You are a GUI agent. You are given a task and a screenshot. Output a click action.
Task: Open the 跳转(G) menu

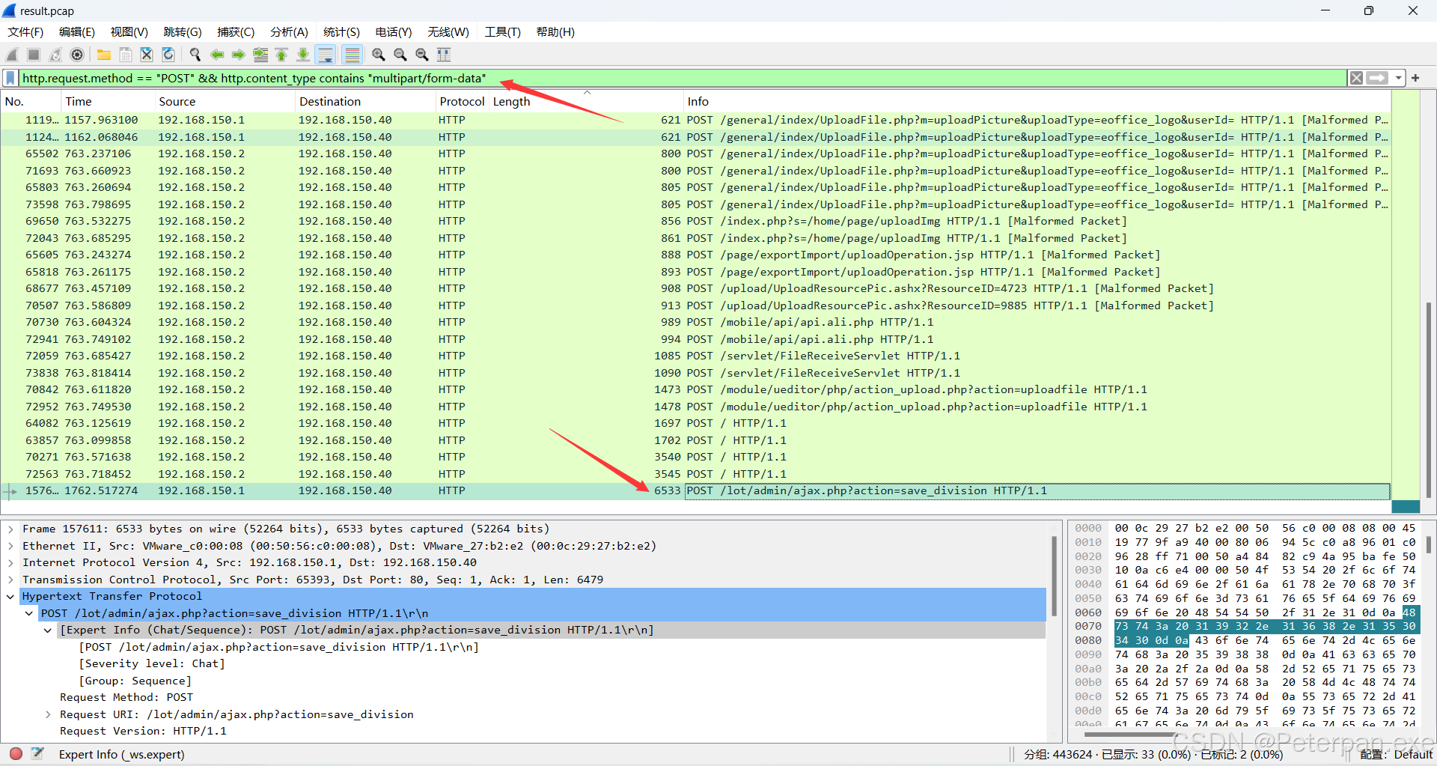coord(183,32)
